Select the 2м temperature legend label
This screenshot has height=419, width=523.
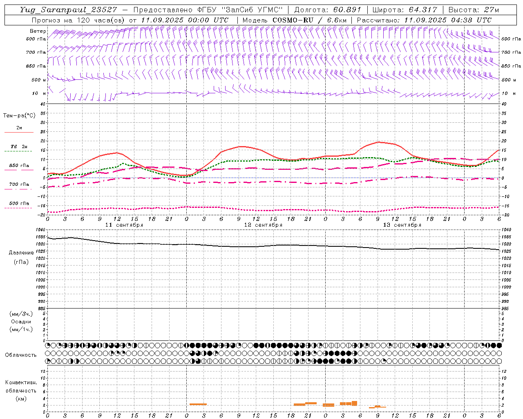[x=19, y=128]
